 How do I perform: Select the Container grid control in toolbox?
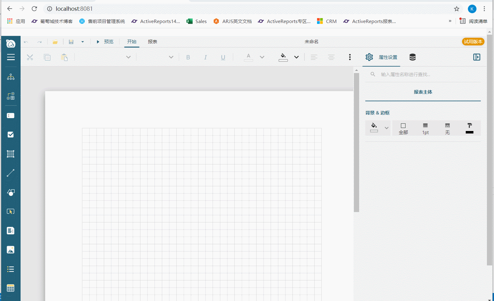11,154
